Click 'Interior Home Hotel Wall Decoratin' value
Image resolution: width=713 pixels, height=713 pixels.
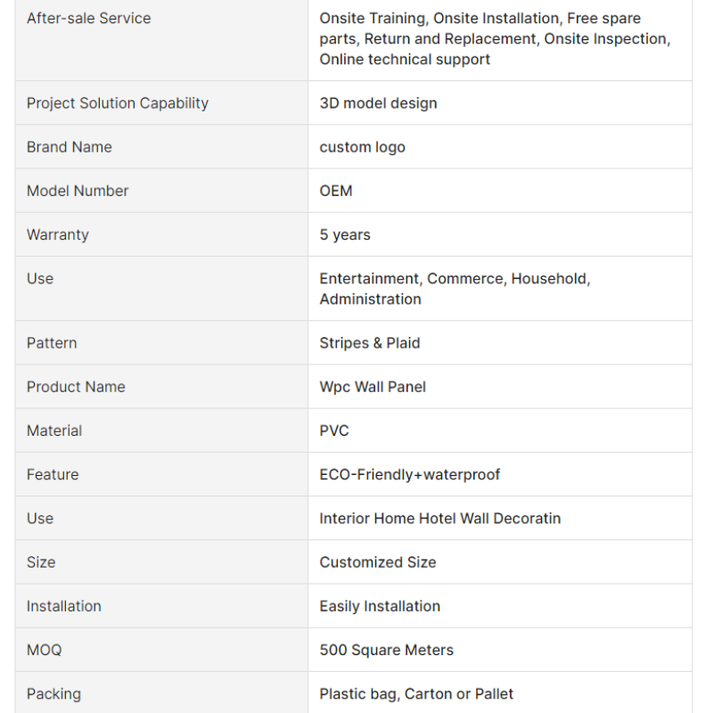point(440,519)
